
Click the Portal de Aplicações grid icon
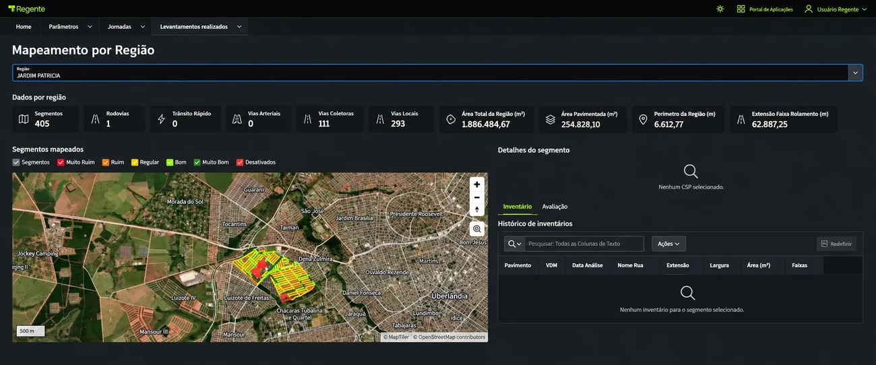(x=741, y=9)
